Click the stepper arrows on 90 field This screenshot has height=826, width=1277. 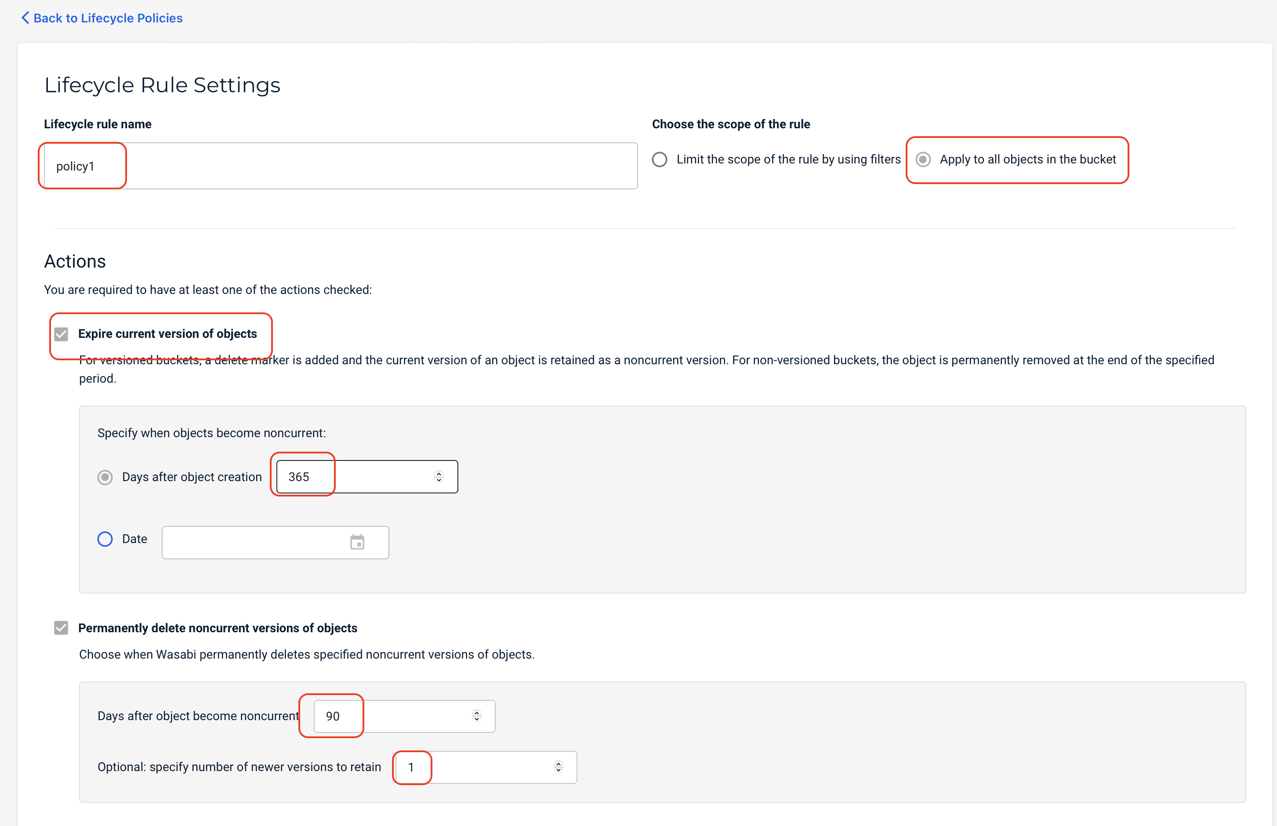(477, 716)
